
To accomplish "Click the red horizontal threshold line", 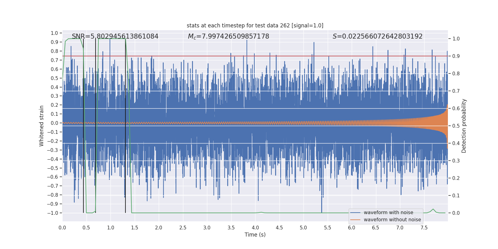I will click(255, 56).
